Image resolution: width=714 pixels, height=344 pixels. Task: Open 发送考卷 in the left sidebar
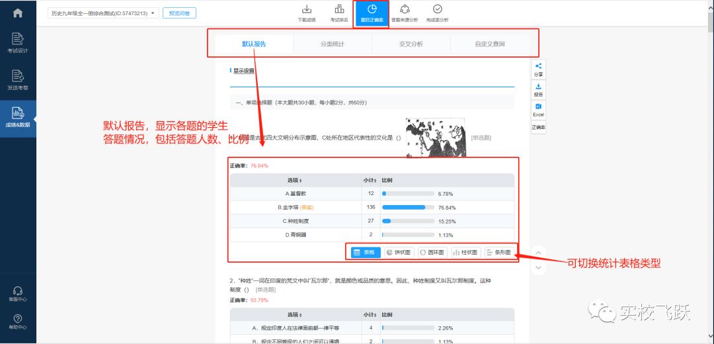pyautogui.click(x=18, y=80)
